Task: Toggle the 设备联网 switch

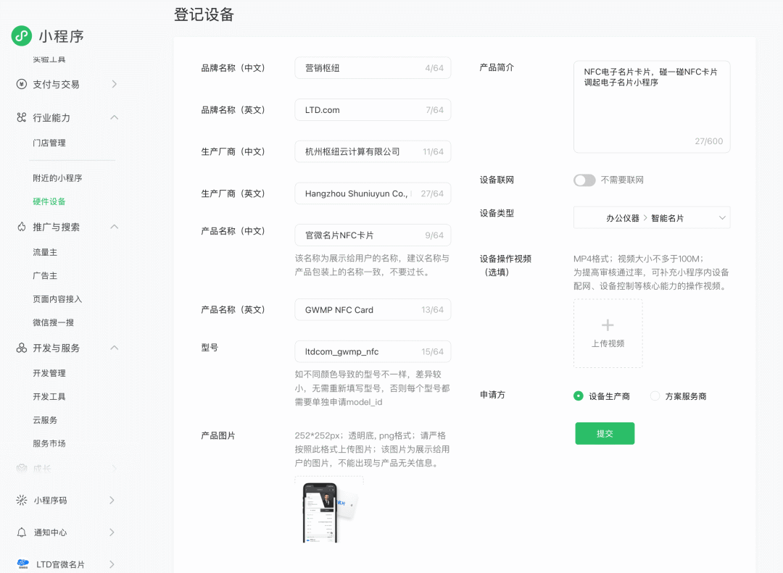Action: pyautogui.click(x=584, y=180)
